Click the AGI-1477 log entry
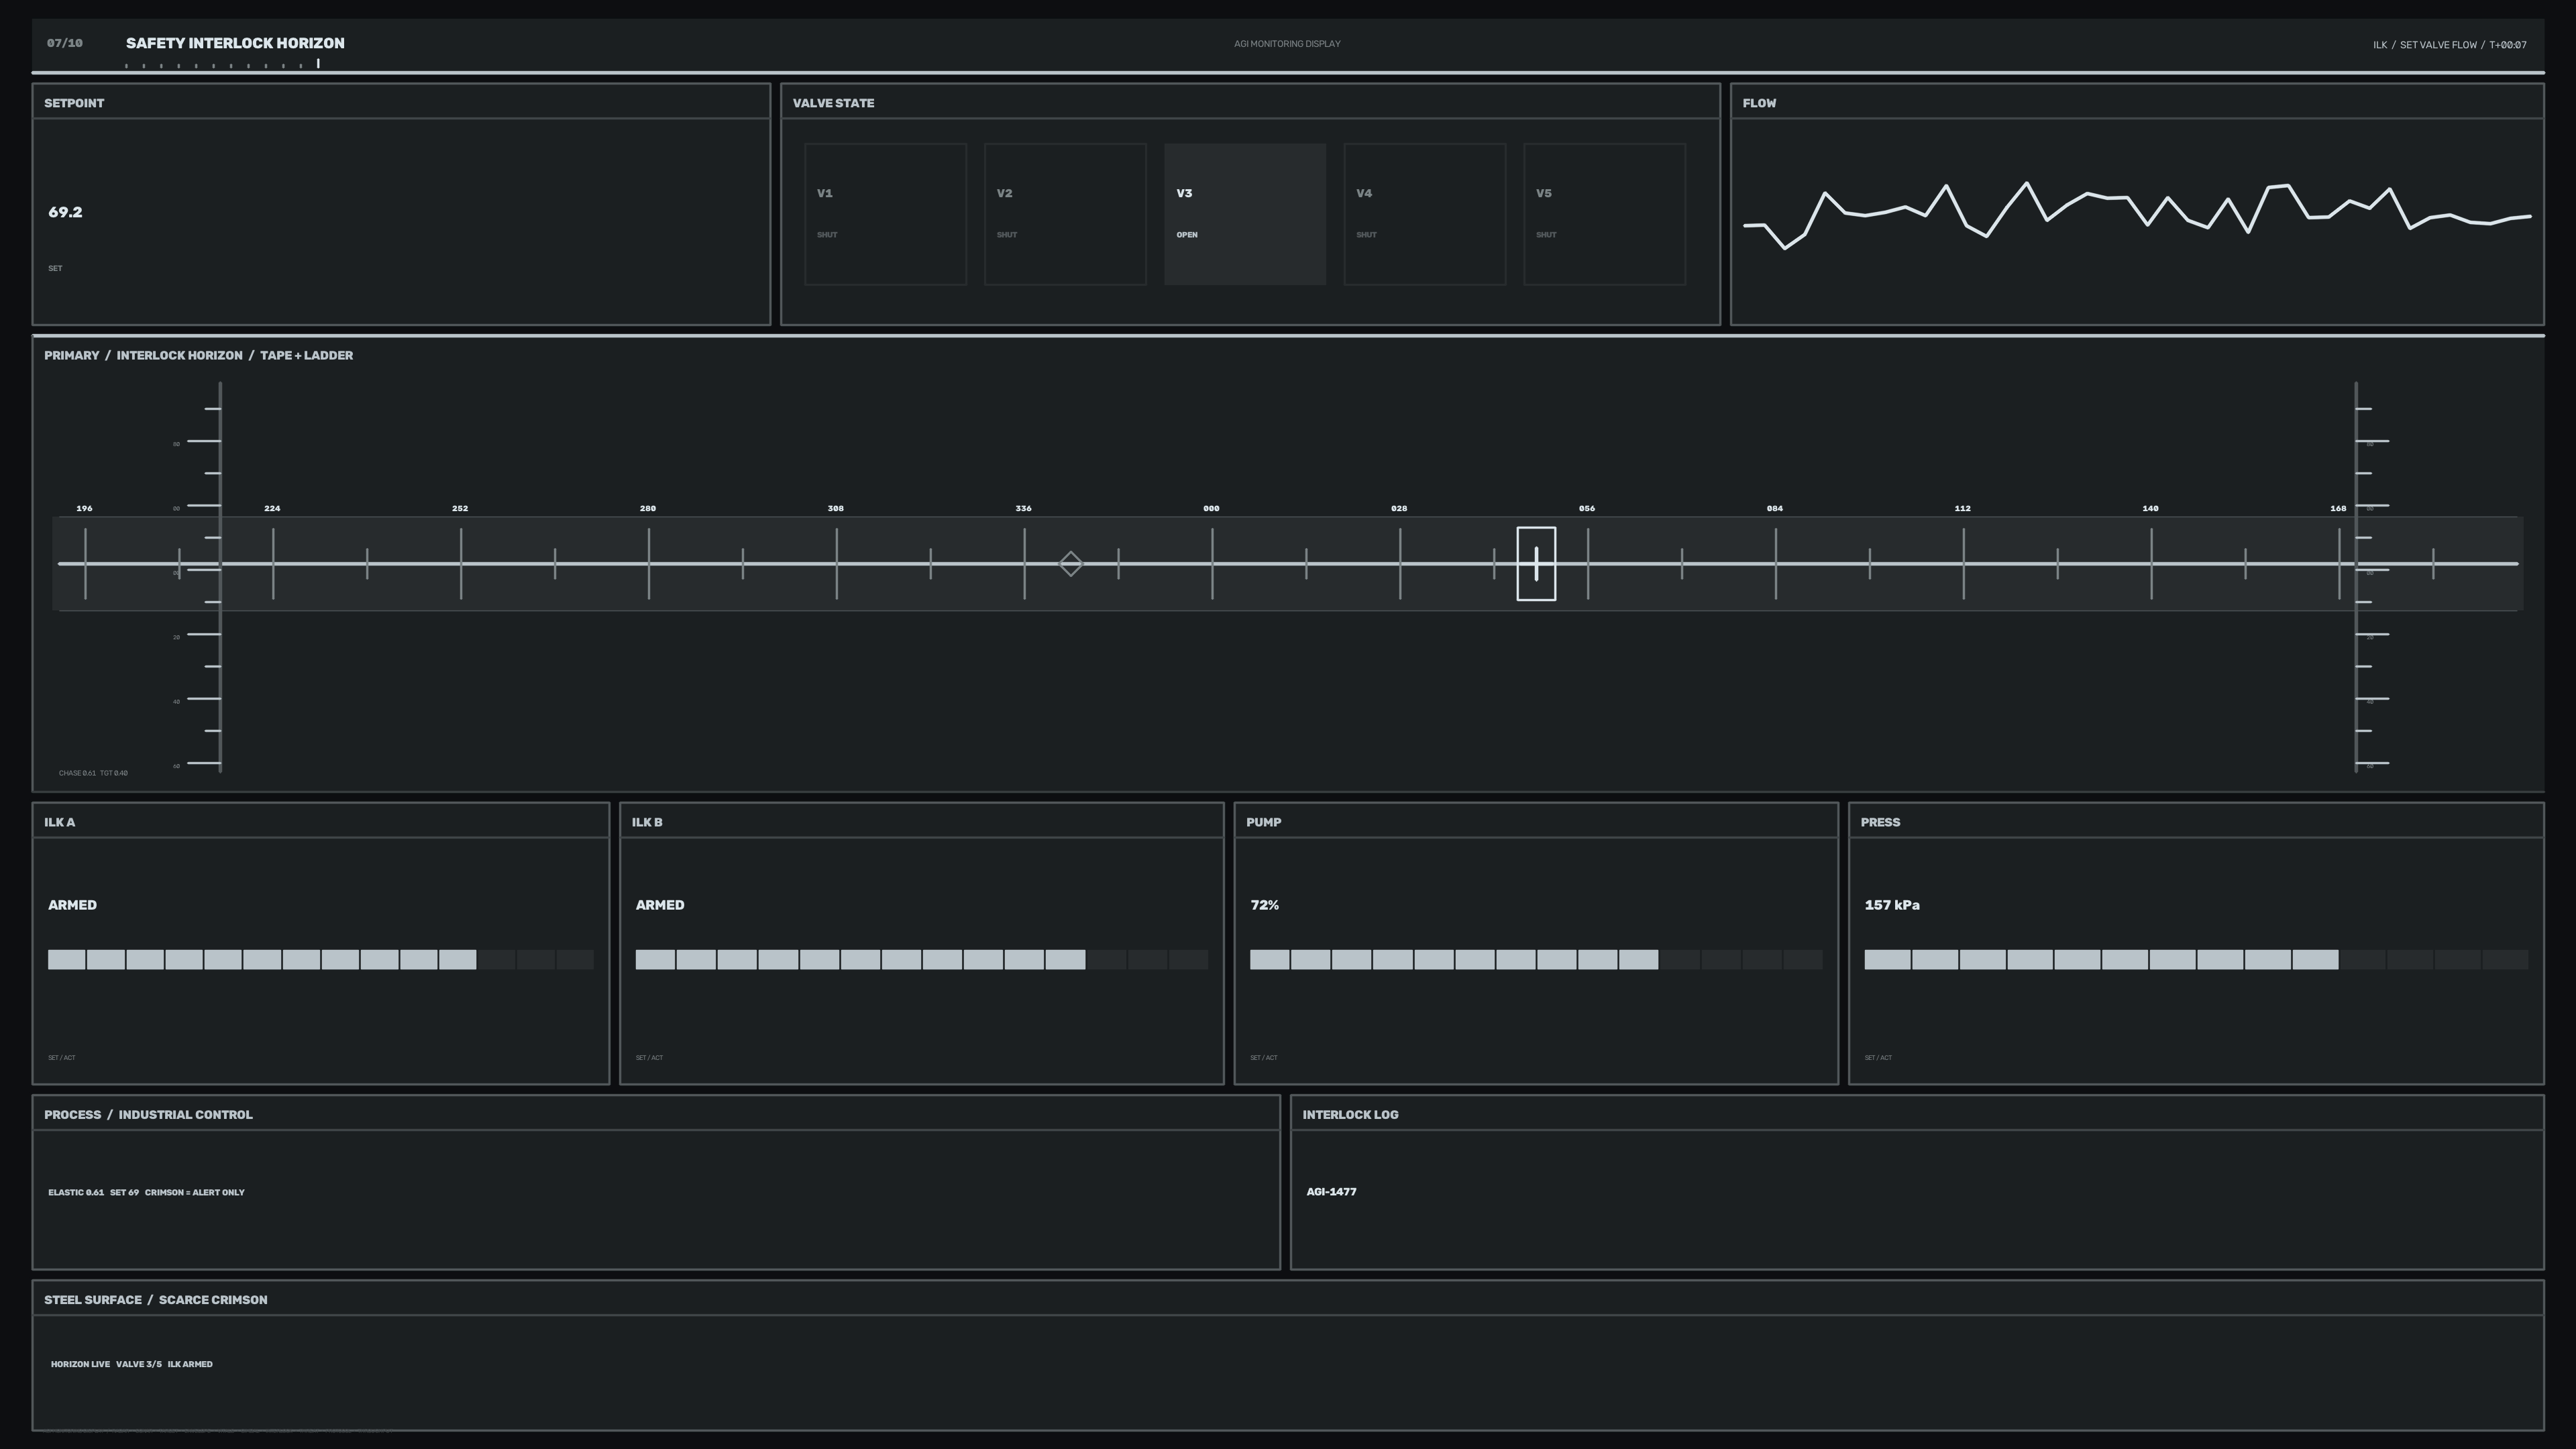 [1331, 1191]
